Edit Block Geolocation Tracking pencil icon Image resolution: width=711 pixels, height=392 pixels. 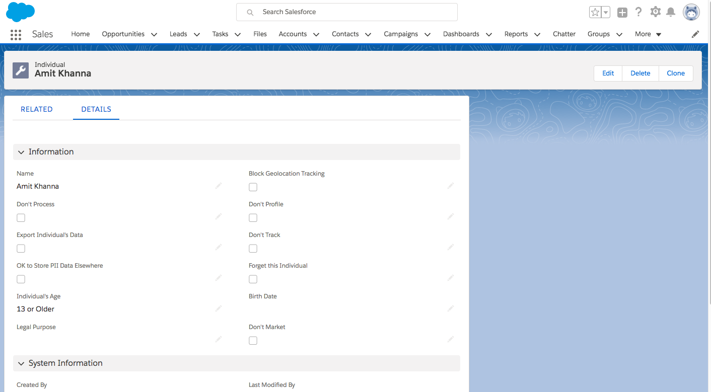pos(451,186)
